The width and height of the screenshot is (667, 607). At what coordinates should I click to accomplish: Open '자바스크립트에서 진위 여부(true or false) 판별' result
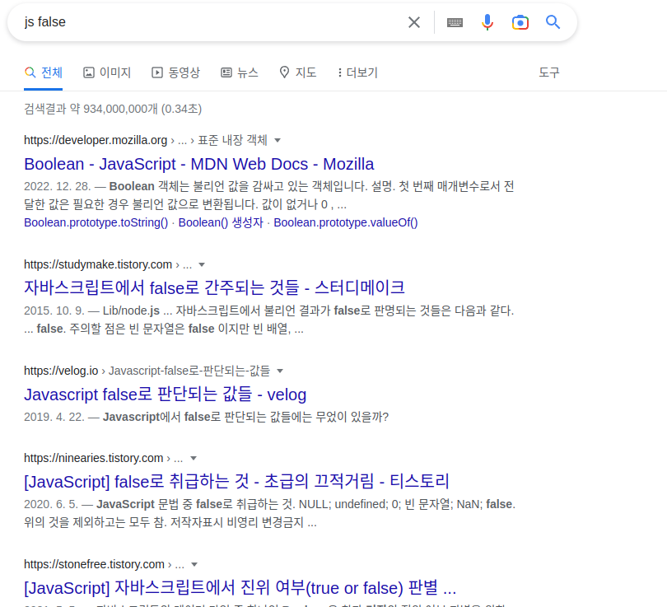coord(240,588)
